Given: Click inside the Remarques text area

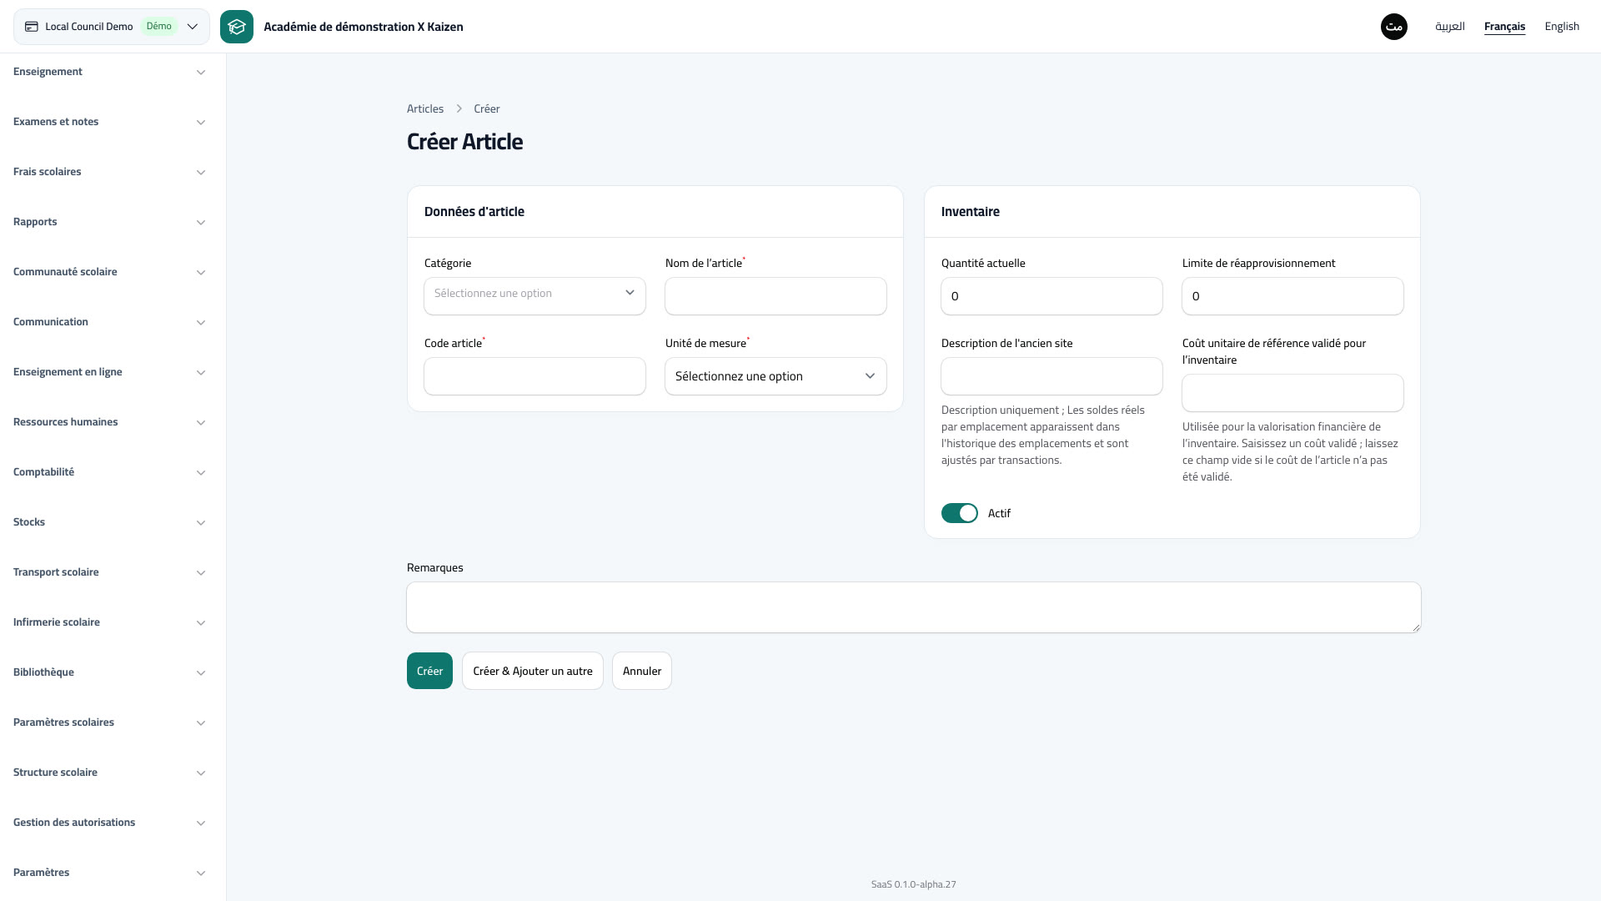Looking at the screenshot, I should click(914, 607).
